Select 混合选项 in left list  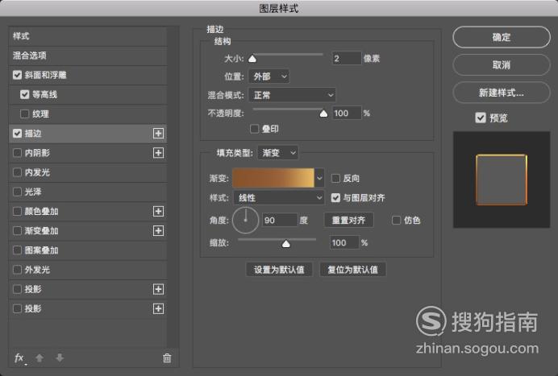(88, 56)
